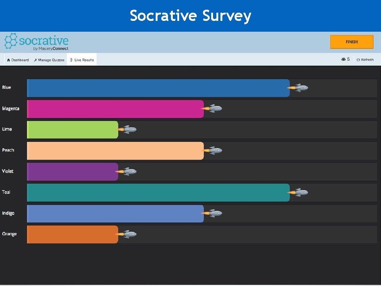Open the Manage Quizzes tab
381x286 pixels.
point(49,60)
